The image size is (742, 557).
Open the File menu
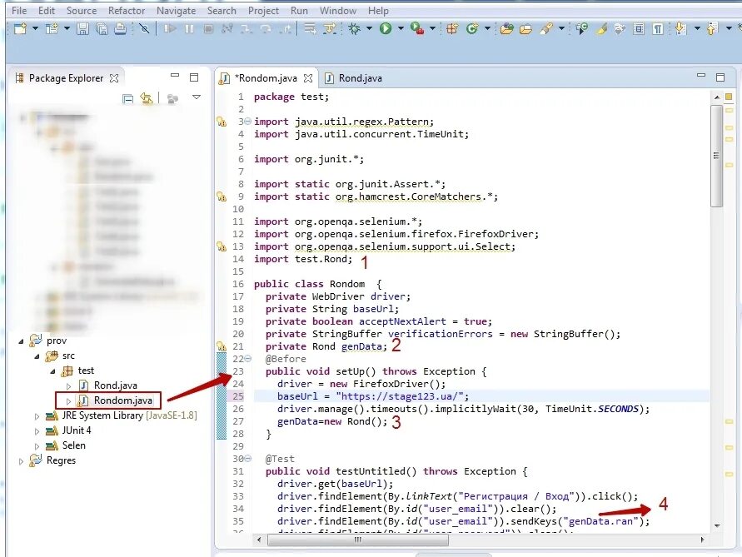pyautogui.click(x=19, y=11)
